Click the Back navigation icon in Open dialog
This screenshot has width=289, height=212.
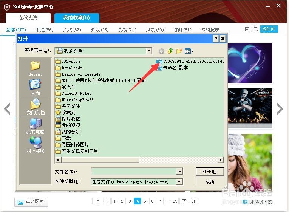click(161, 51)
